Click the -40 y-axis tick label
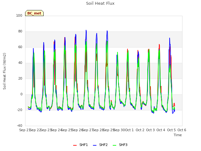The height and width of the screenshot is (151, 201). tap(19, 126)
